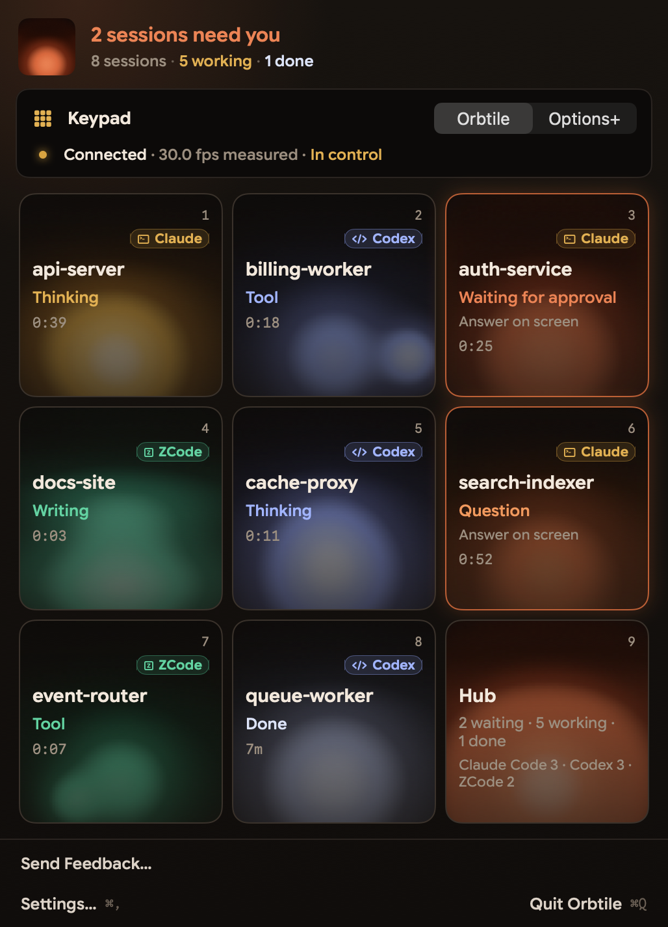Click the Codex badge on billing-worker
This screenshot has height=927, width=668.
tap(383, 239)
